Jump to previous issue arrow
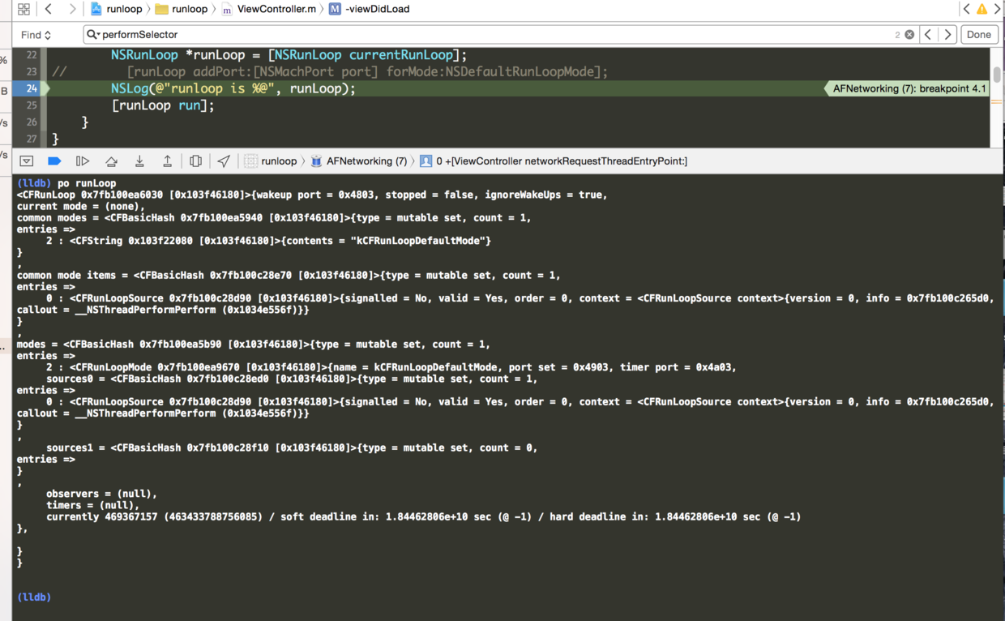The width and height of the screenshot is (1005, 621). point(966,9)
